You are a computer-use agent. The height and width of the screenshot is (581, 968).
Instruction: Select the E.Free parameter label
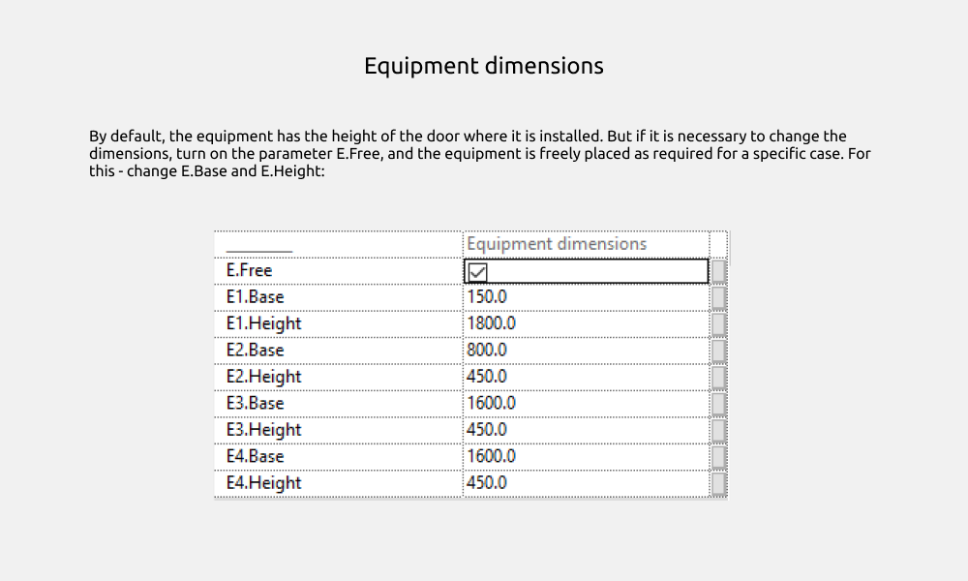tap(250, 271)
